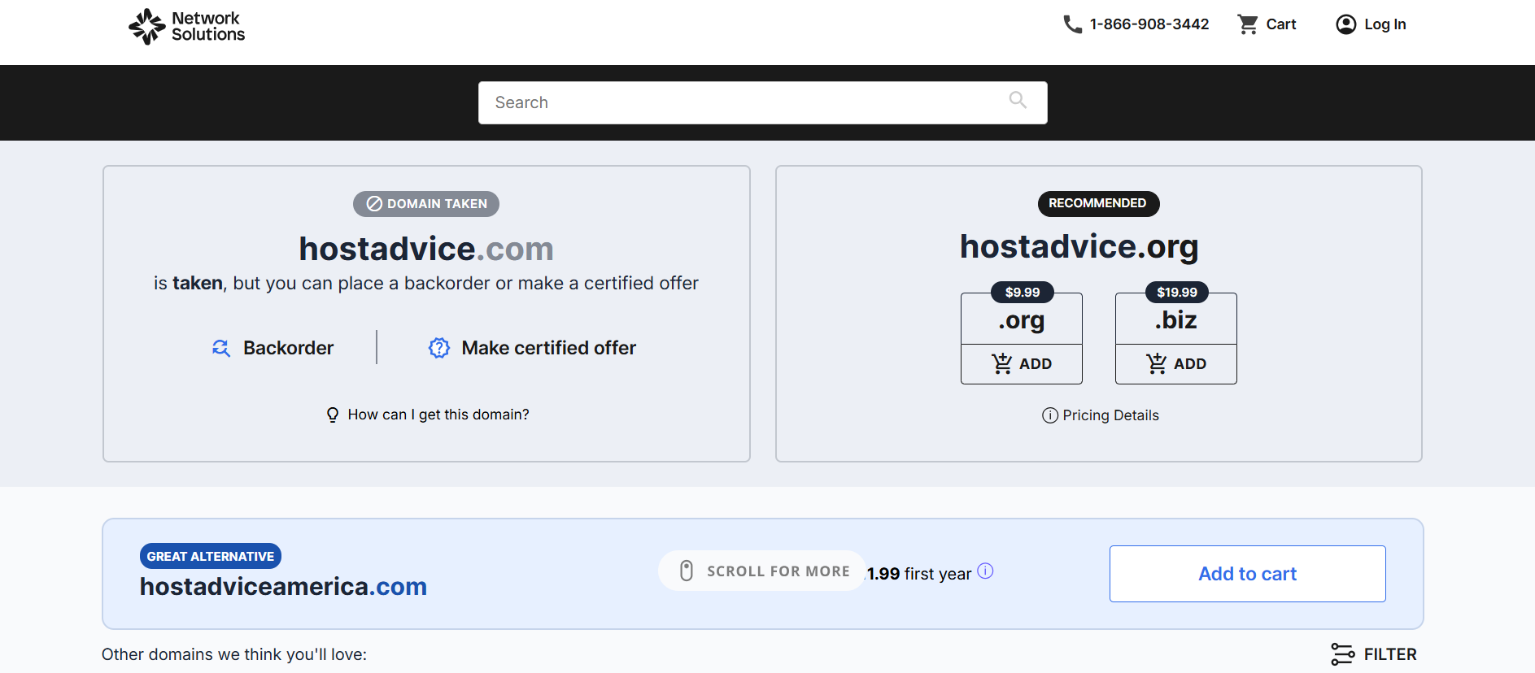Click the Domain Taken badge

[x=426, y=204]
